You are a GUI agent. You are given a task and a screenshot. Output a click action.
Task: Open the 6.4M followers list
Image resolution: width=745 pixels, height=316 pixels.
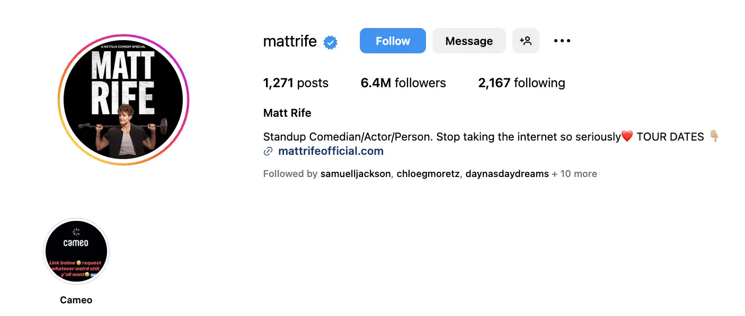403,83
